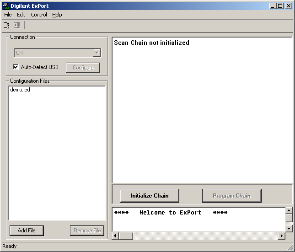Viewport: 295px width, 252px height.
Task: Click the vertical scrollbar thumb in log
Action: coord(289,218)
